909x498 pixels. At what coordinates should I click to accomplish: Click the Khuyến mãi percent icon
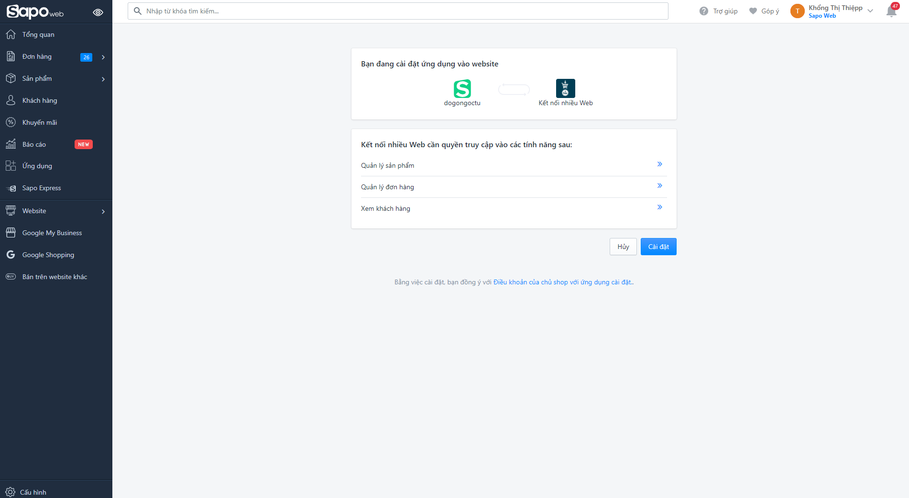coord(11,122)
